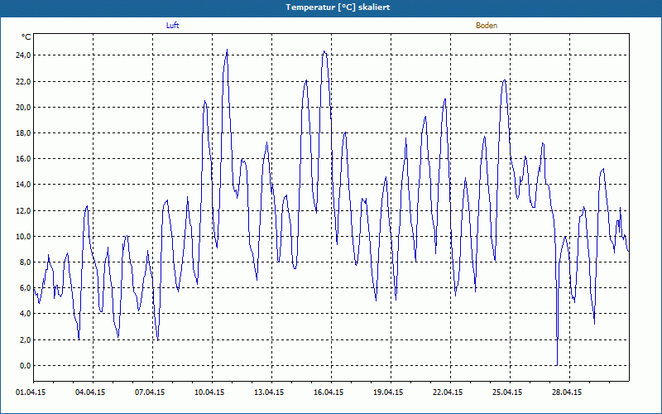This screenshot has height=414, width=662.
Task: Click the 22.04.15 date label
Action: (448, 392)
